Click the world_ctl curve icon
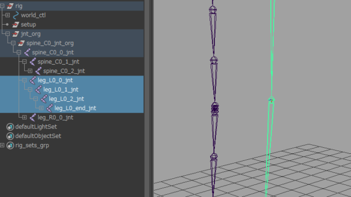The image size is (351, 197). point(16,15)
